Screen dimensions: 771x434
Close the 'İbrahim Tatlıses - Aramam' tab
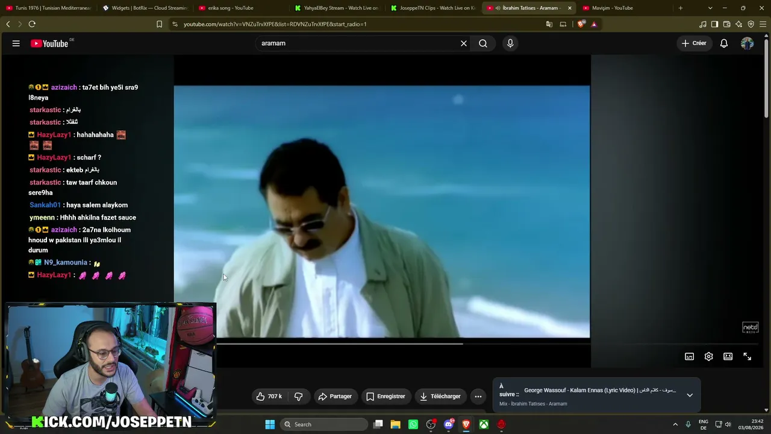pos(570,8)
